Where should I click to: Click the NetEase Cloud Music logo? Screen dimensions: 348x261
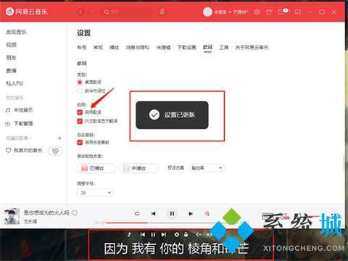(x=27, y=12)
